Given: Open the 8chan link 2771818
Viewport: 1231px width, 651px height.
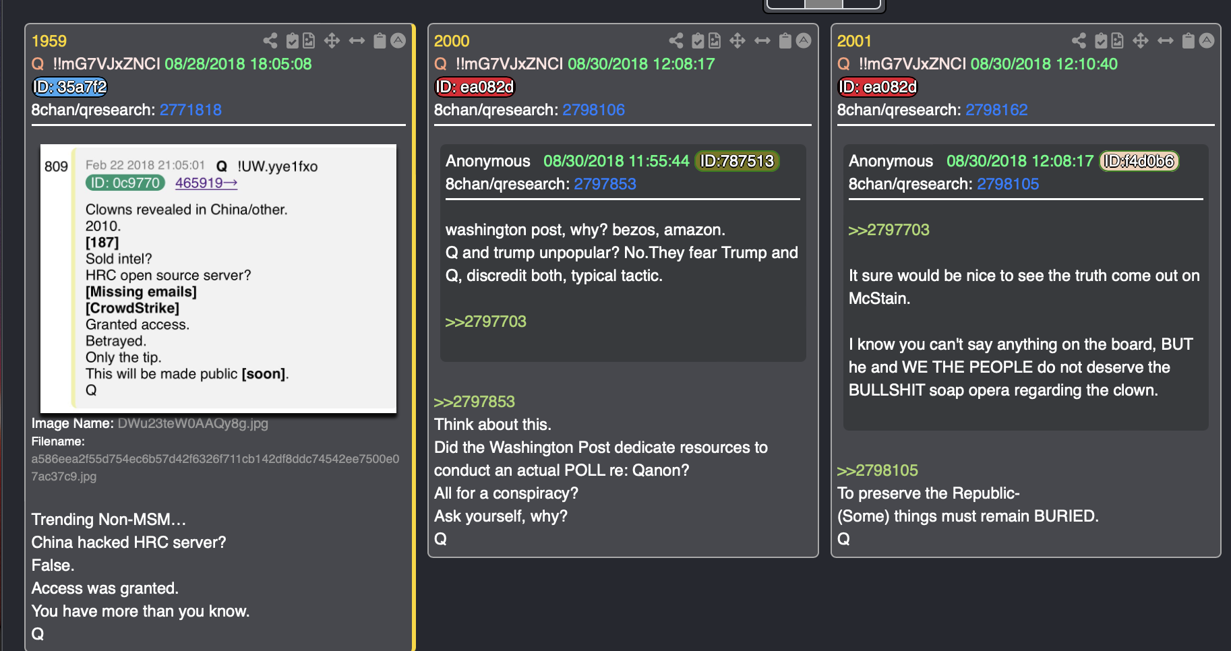Looking at the screenshot, I should coord(191,110).
